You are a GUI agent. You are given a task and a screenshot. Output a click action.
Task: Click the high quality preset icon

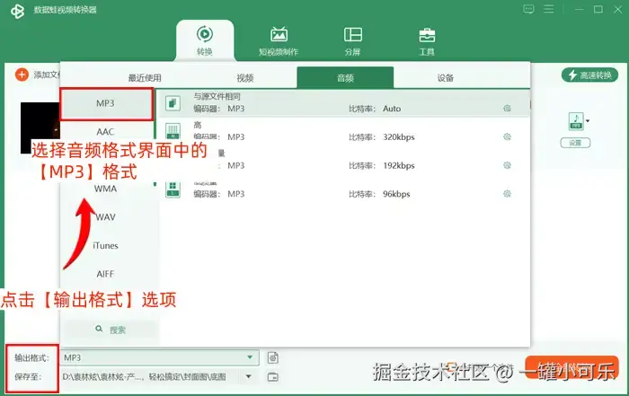pos(173,131)
